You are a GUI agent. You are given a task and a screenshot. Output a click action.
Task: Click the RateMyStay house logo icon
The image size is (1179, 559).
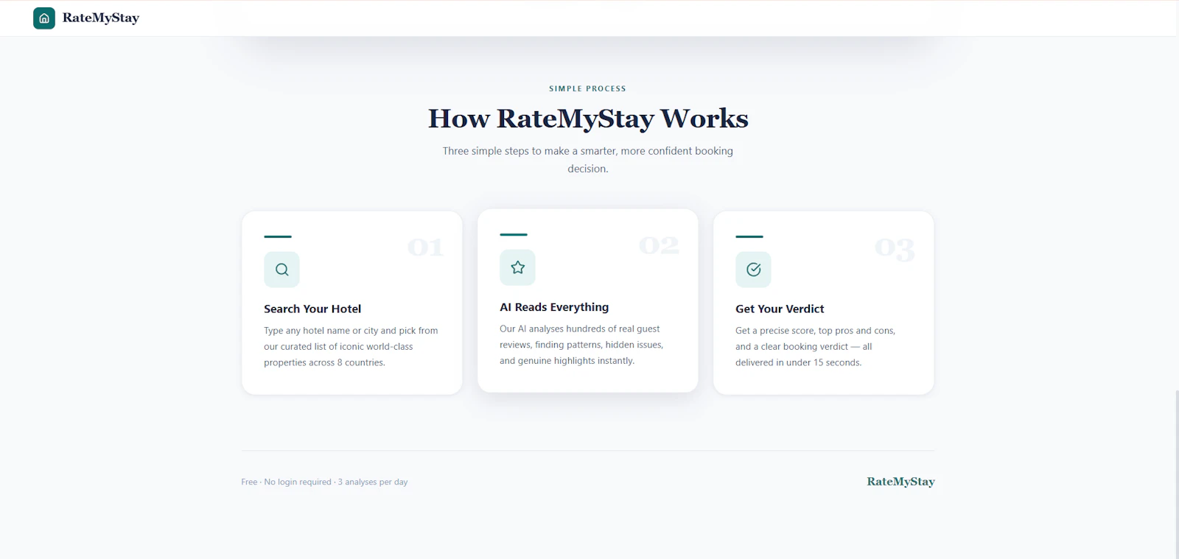pyautogui.click(x=44, y=18)
